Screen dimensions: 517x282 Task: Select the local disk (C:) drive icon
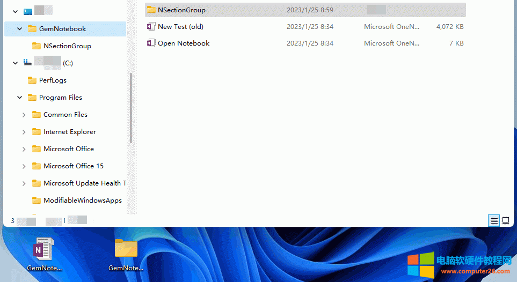(x=27, y=63)
